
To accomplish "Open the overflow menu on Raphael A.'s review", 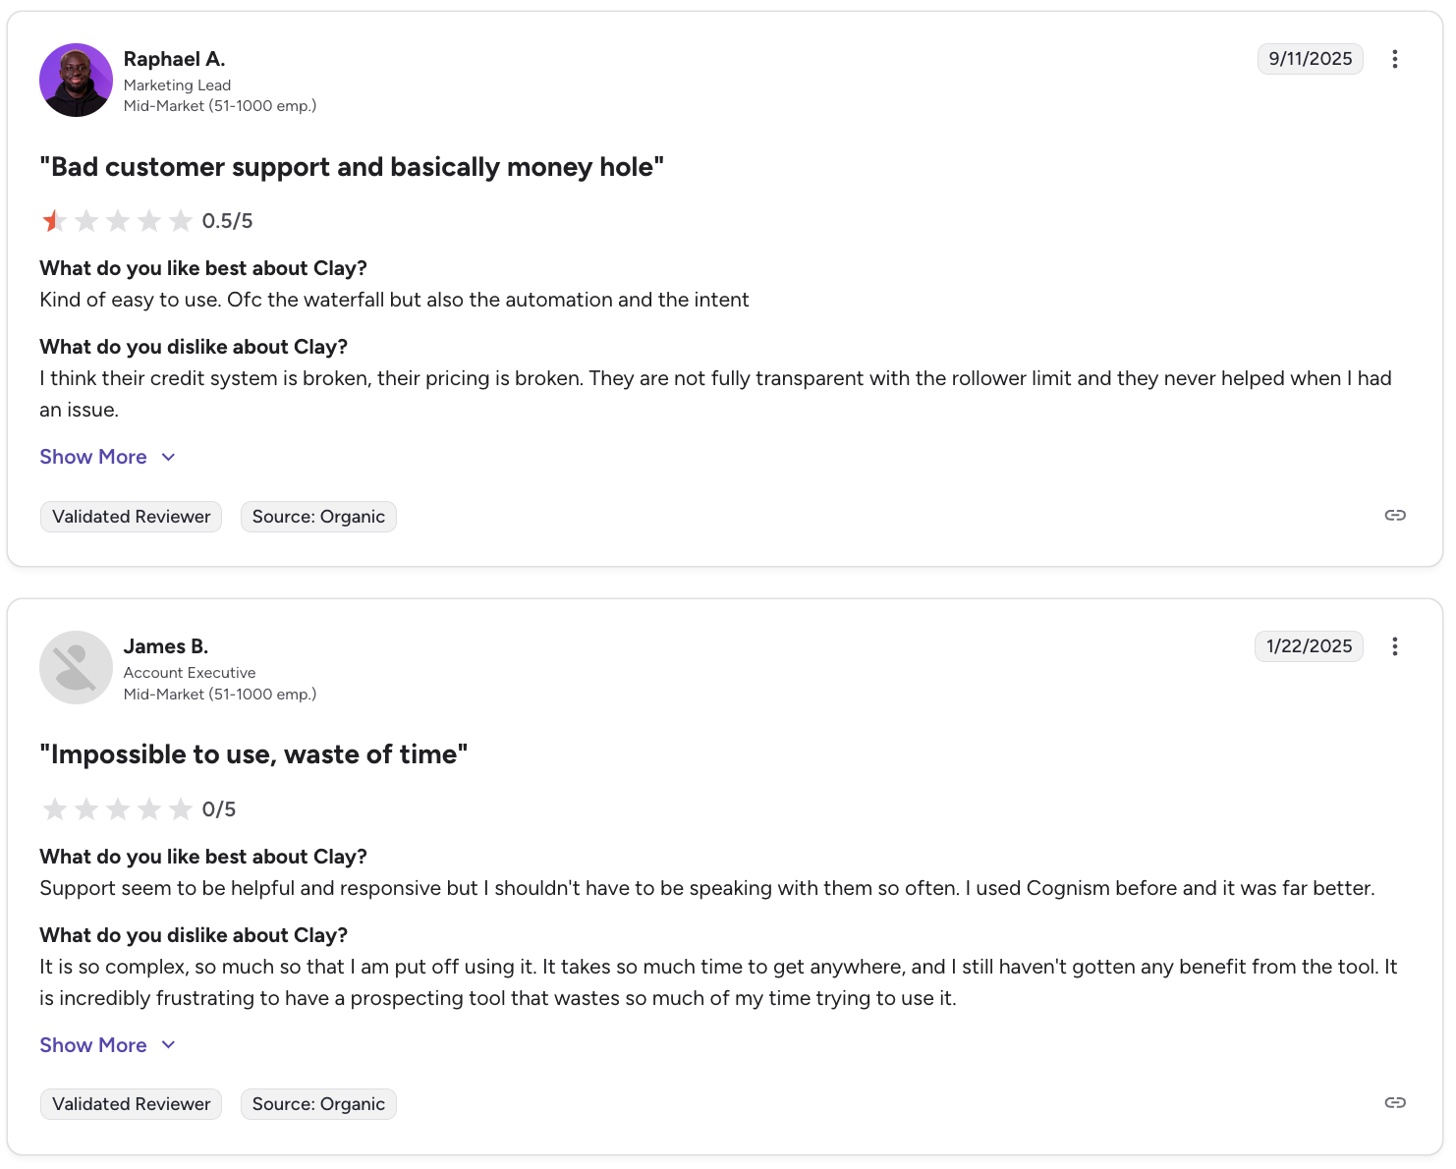I will coord(1395,58).
